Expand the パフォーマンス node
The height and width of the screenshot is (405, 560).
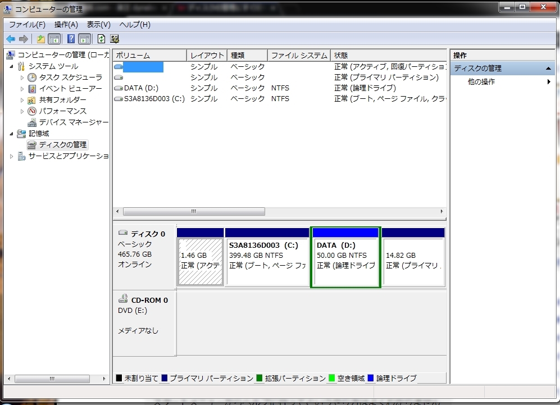[22, 111]
